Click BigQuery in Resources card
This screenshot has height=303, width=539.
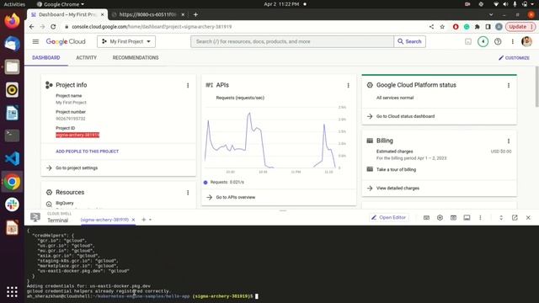click(65, 203)
